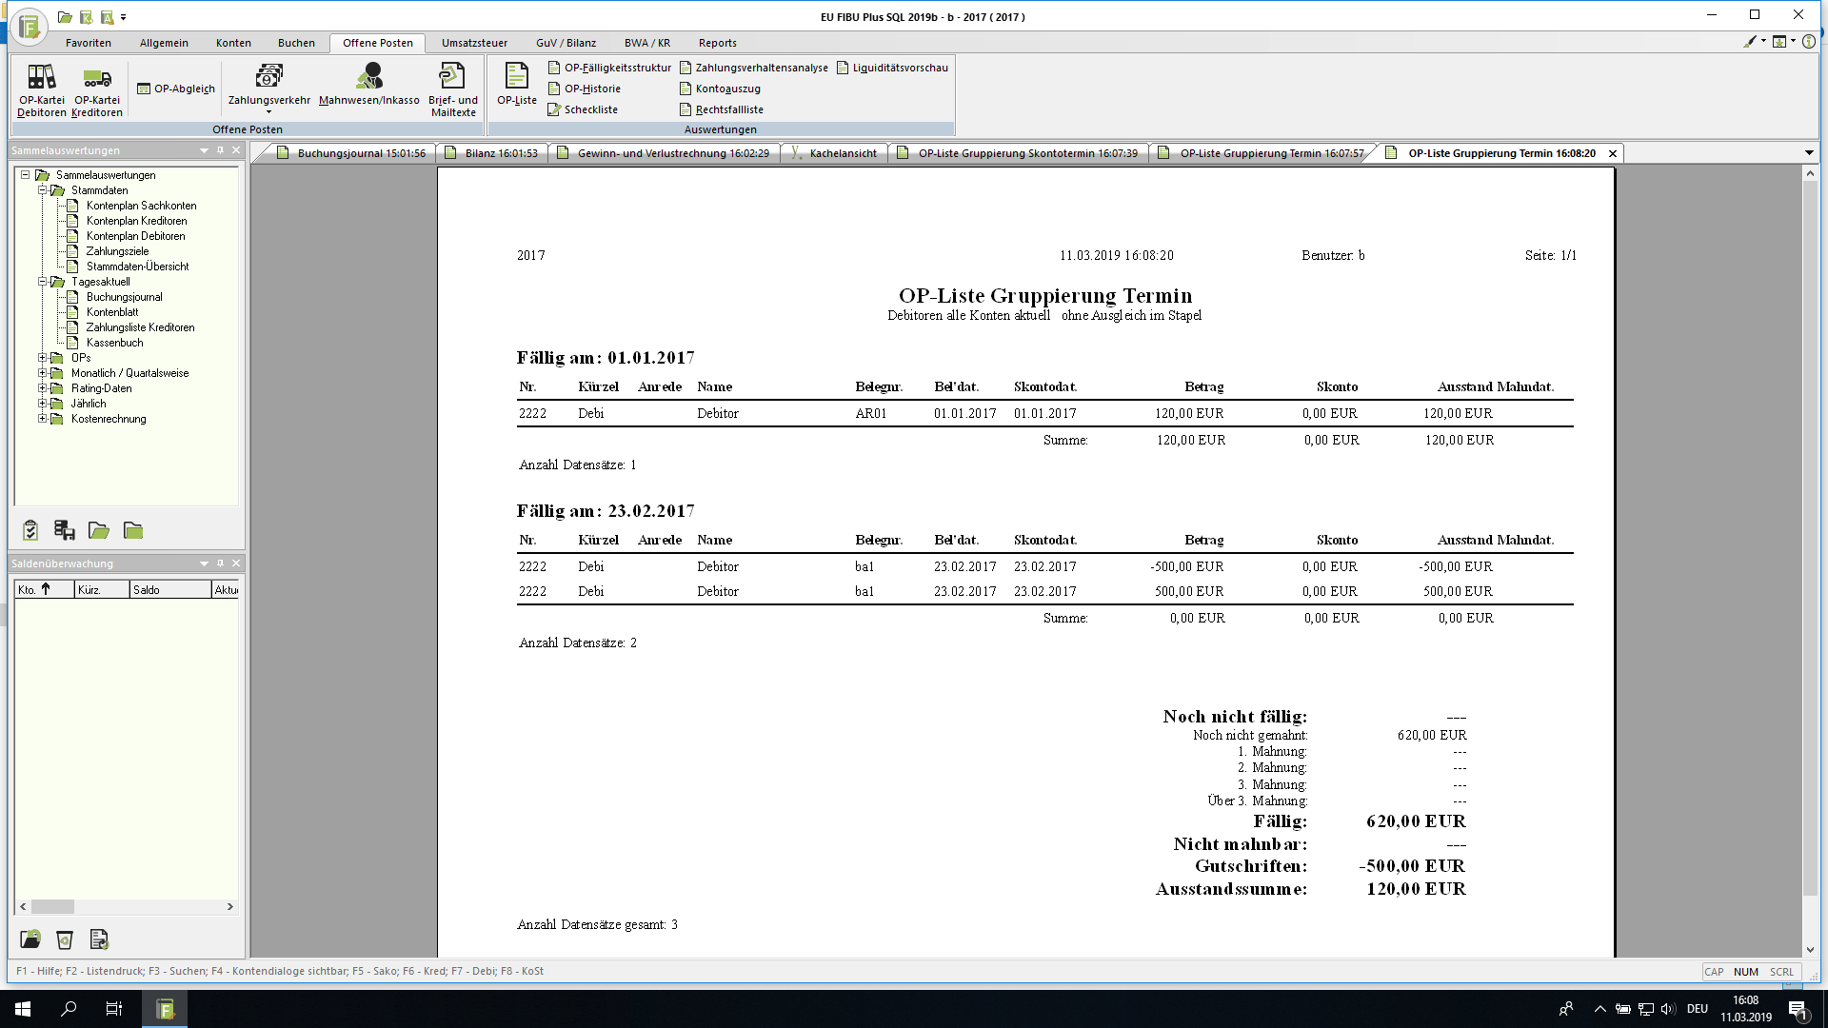Open Windows Start menu

(x=23, y=1009)
